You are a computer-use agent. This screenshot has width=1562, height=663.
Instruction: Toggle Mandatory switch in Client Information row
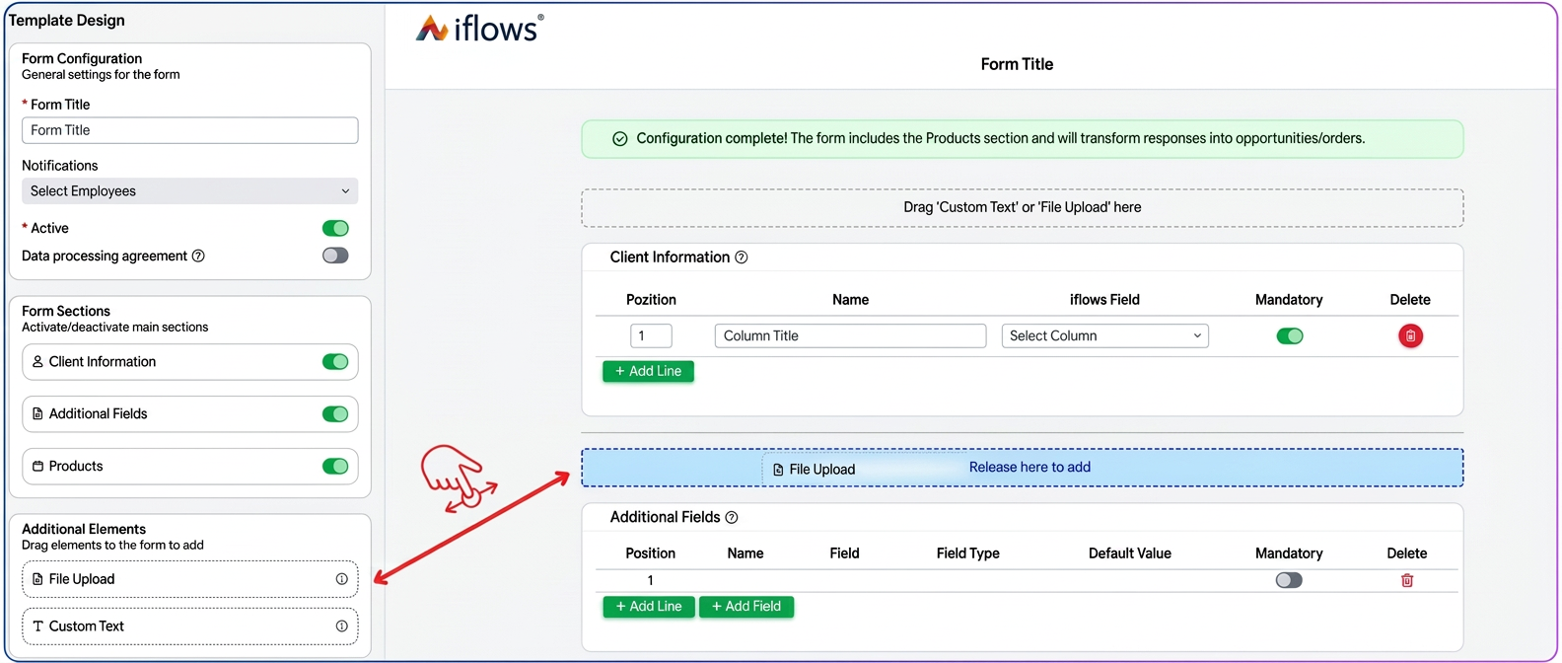coord(1290,335)
